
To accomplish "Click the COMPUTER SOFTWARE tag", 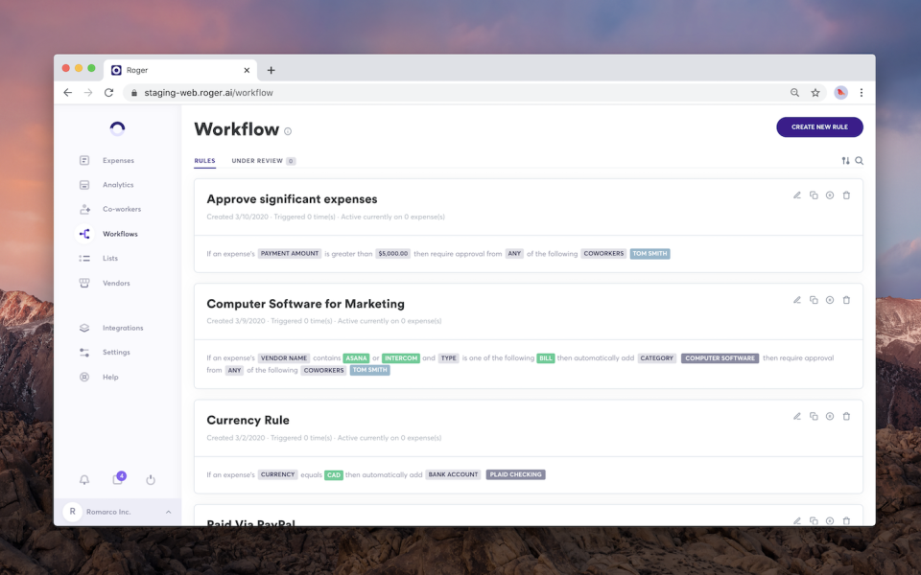I will [x=720, y=357].
